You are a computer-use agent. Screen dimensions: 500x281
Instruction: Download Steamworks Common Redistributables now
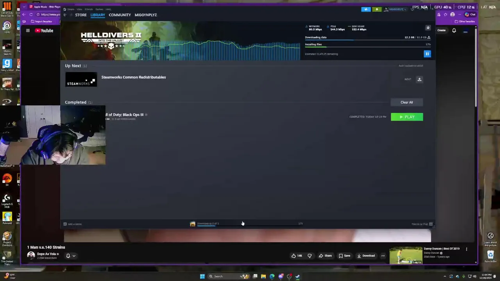tap(419, 79)
